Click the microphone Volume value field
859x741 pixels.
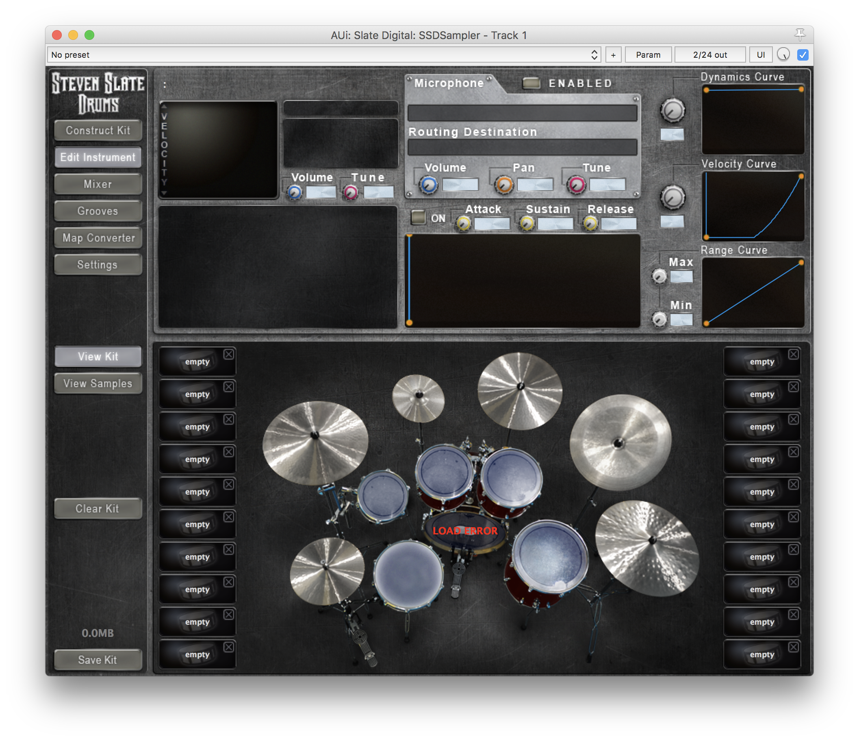(x=460, y=185)
